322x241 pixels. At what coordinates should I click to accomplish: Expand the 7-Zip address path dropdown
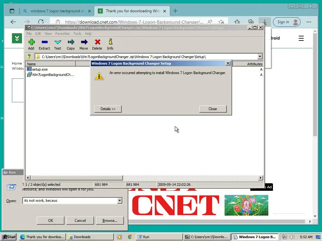[260, 56]
